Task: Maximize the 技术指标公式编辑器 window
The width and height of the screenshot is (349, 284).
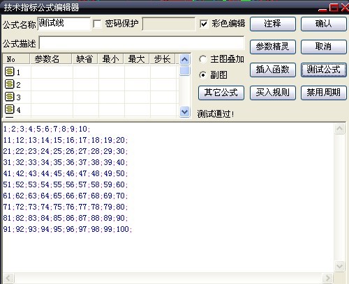Action: 334,8
